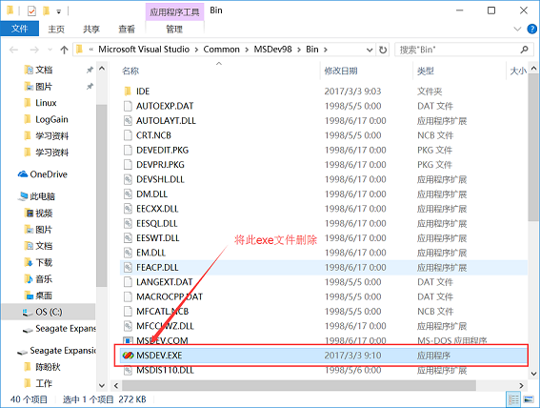Select the CRT.NCB file
The image size is (540, 408).
click(x=153, y=135)
